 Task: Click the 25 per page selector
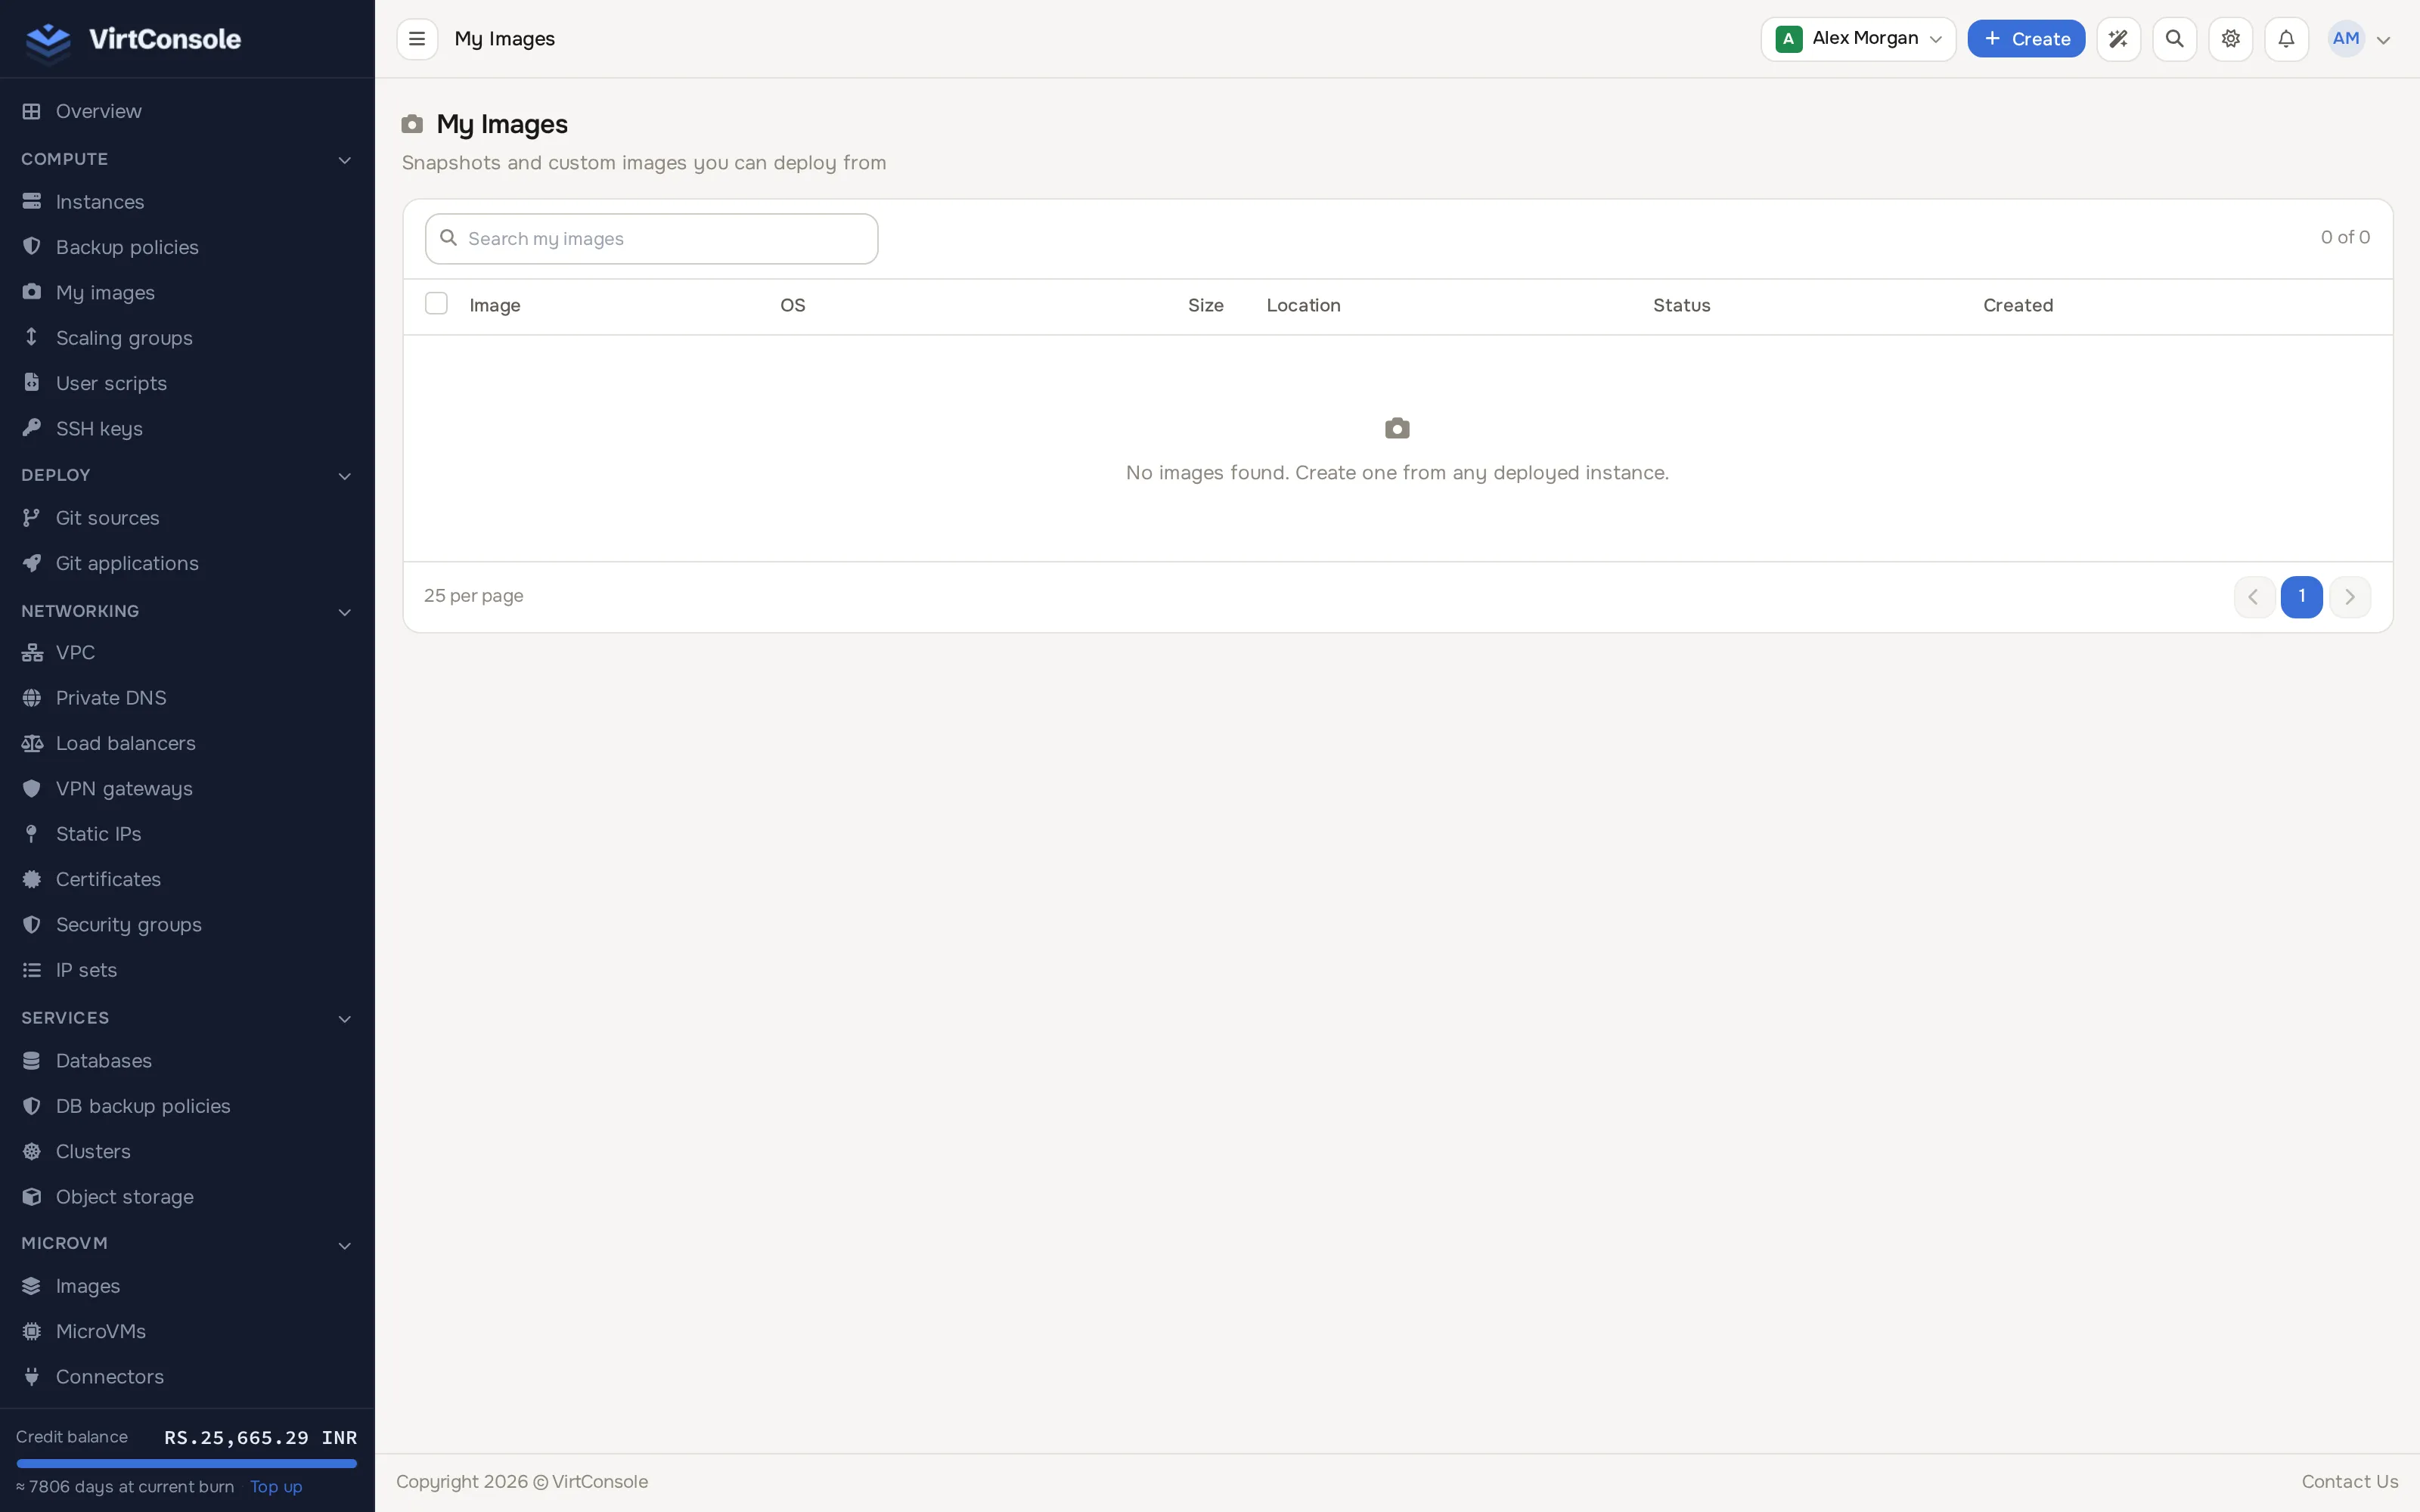[474, 596]
